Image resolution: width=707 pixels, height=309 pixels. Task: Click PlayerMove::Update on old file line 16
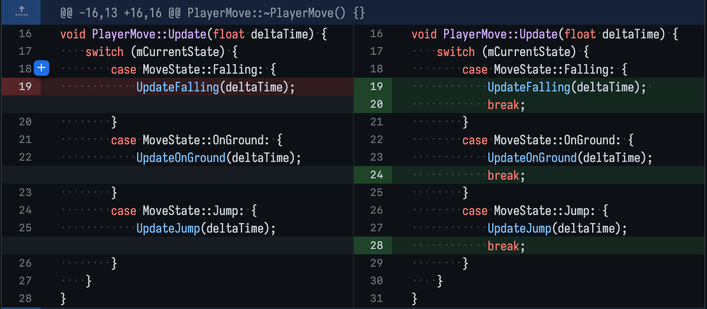[x=149, y=34]
